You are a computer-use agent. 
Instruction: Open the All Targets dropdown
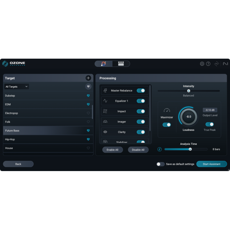16,86
